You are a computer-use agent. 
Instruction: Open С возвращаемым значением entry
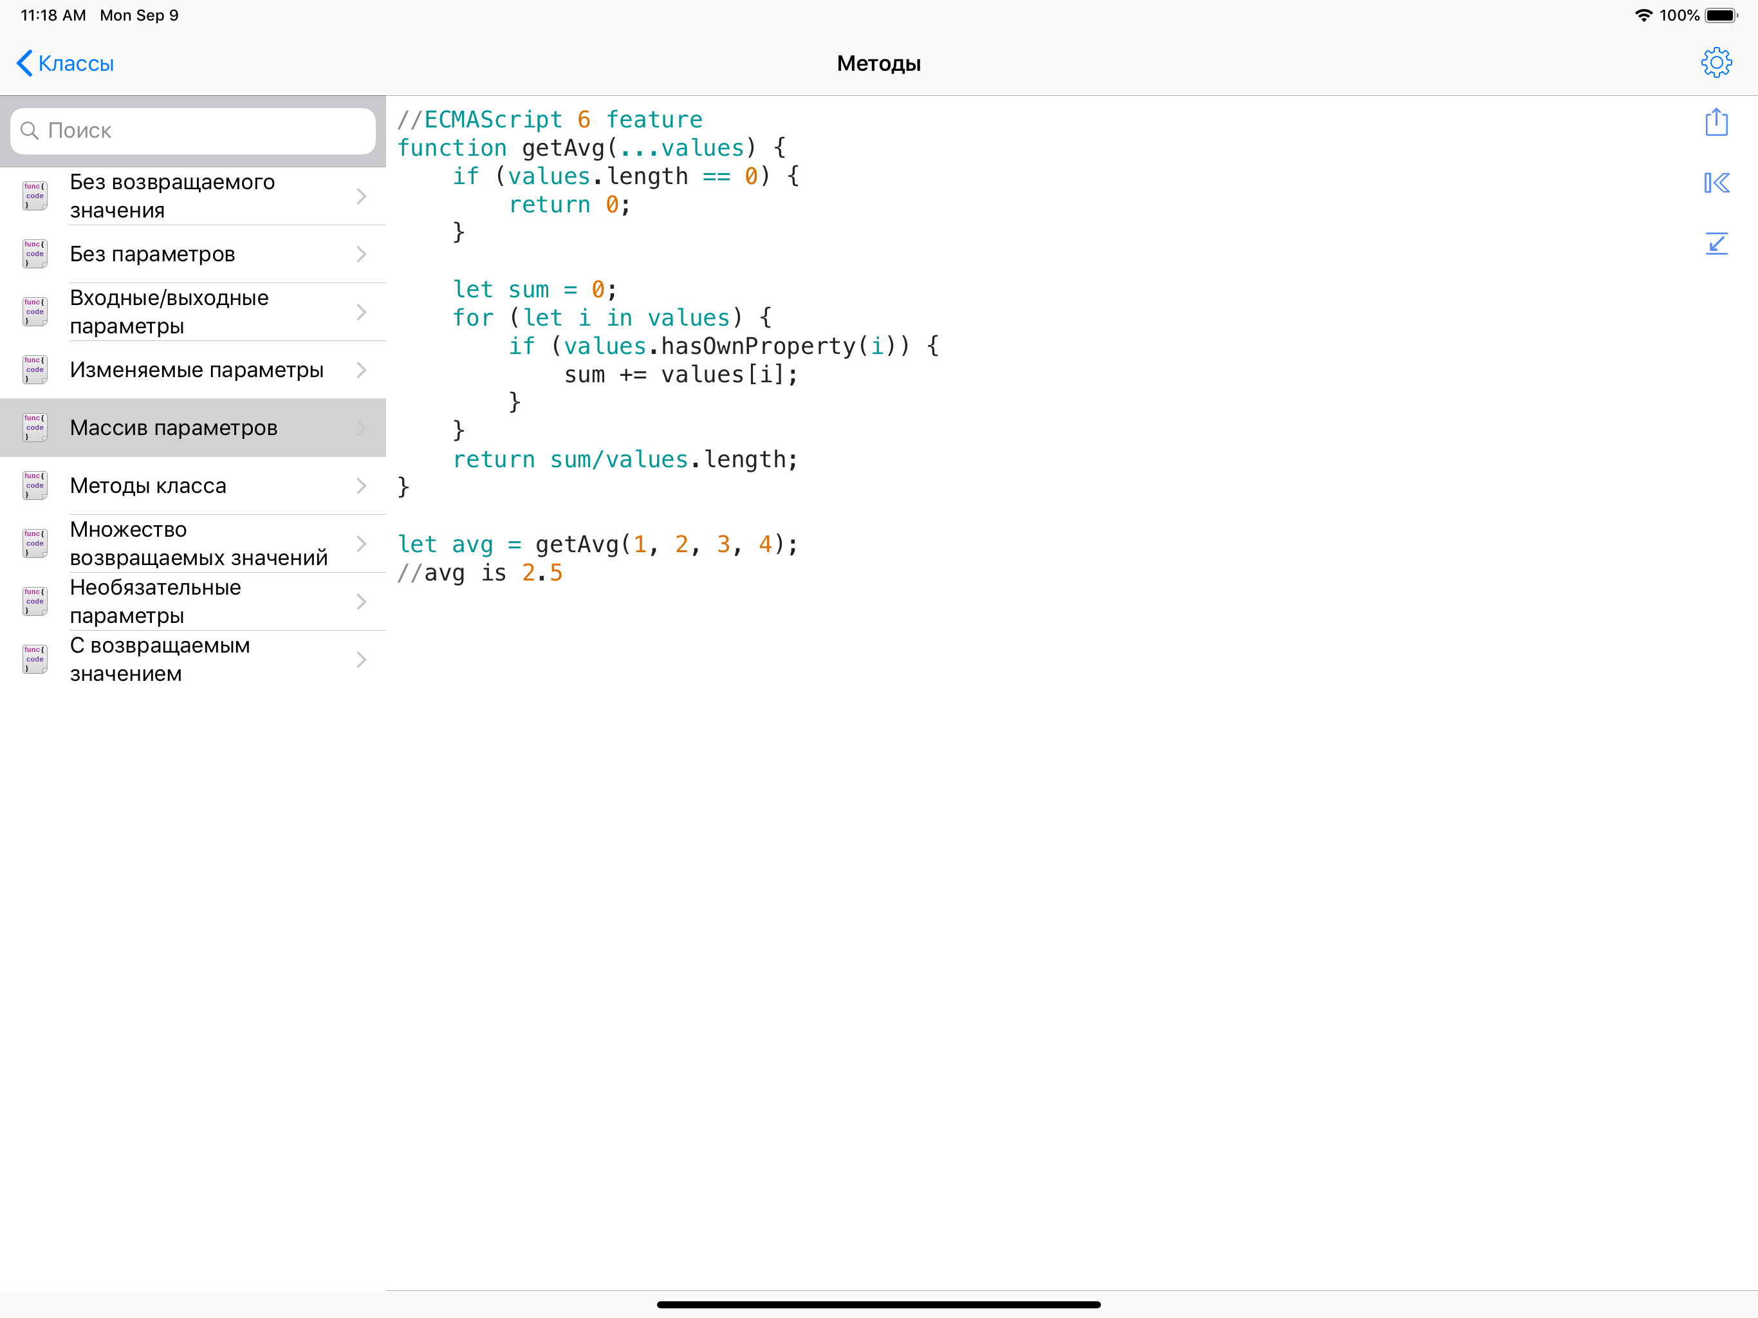[159, 660]
